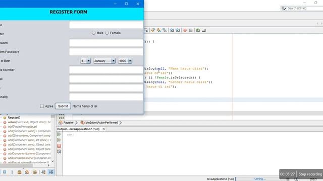Image resolution: width=323 pixels, height=181 pixels.
Task: Open the year dropdown showing 1990
Action: 125,61
